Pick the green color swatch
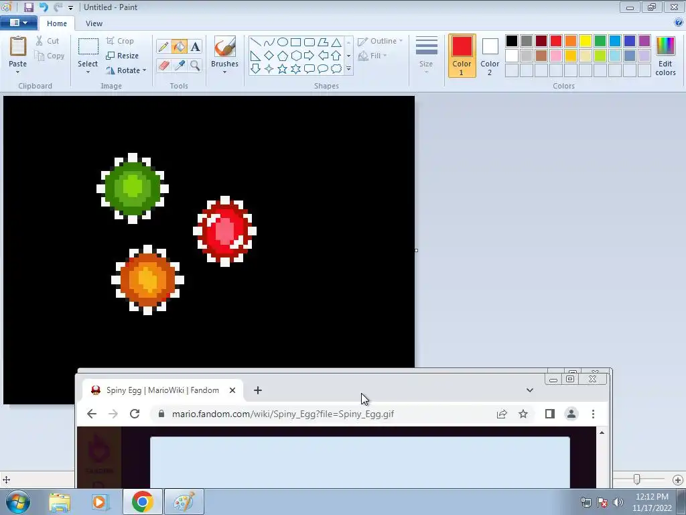The height and width of the screenshot is (515, 686). click(600, 41)
